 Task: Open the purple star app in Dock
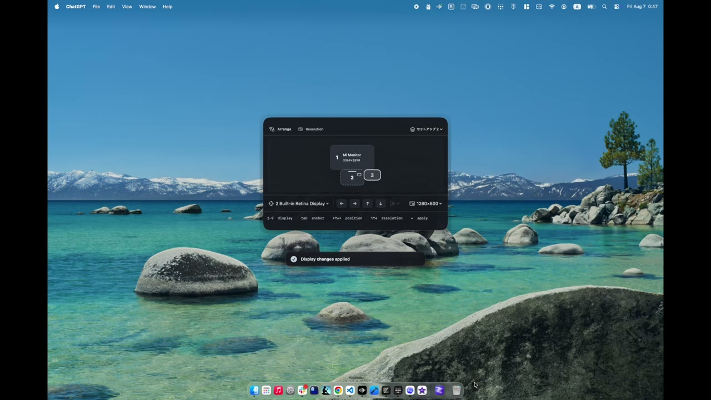pyautogui.click(x=422, y=391)
